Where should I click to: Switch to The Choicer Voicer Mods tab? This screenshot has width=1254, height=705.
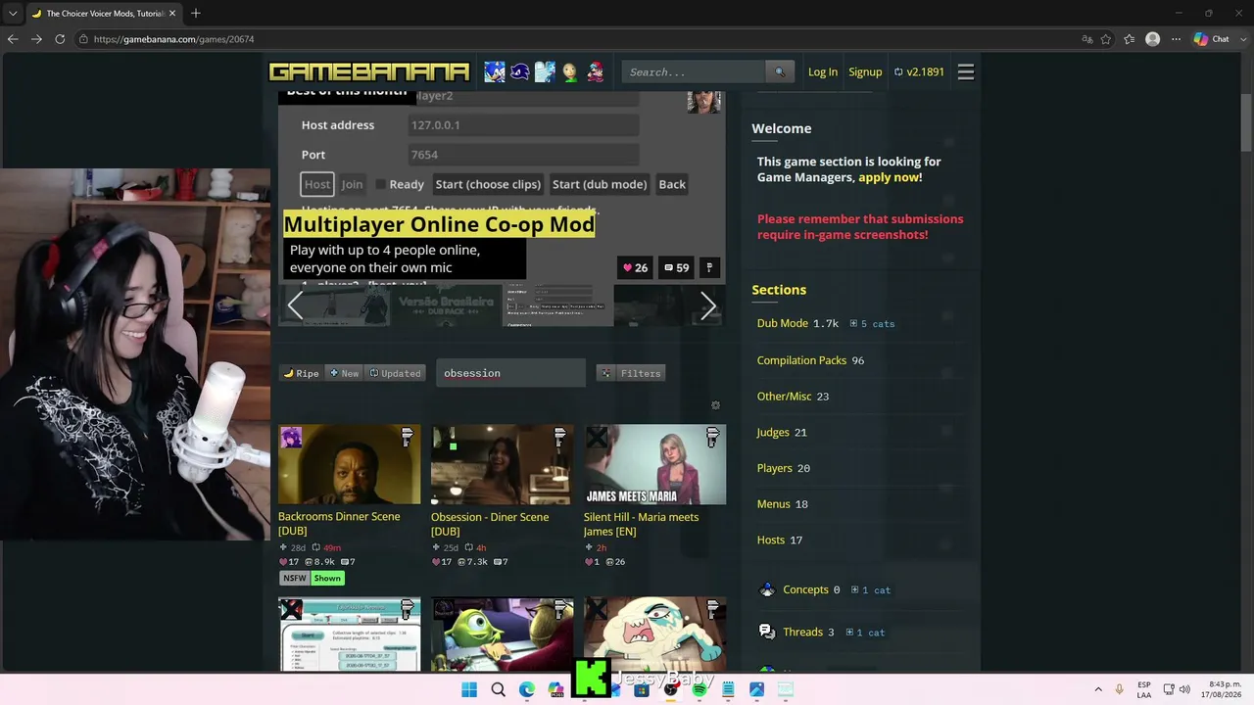click(104, 13)
